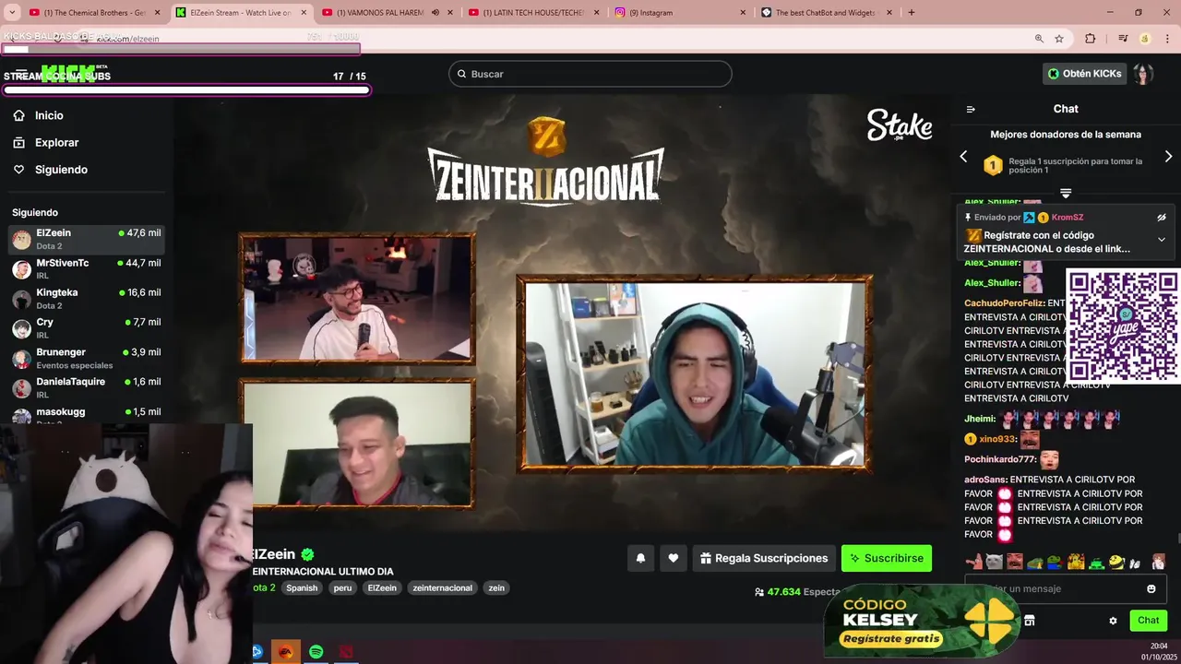Open Cry channel in sidebar
This screenshot has width=1181, height=664.
tap(87, 328)
